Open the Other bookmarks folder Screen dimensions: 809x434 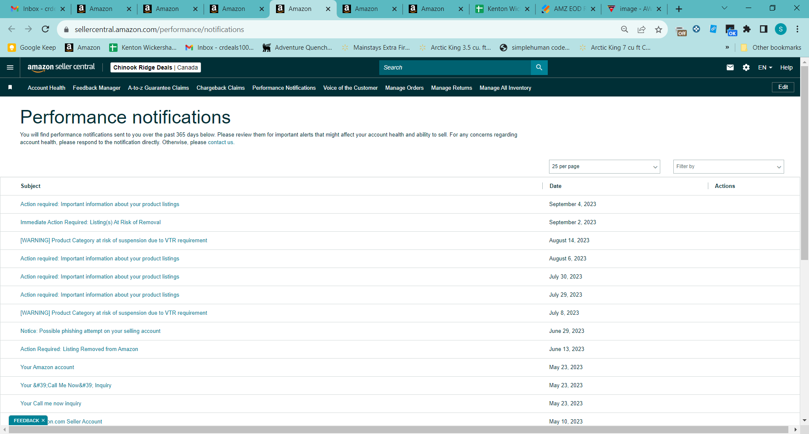click(x=771, y=48)
